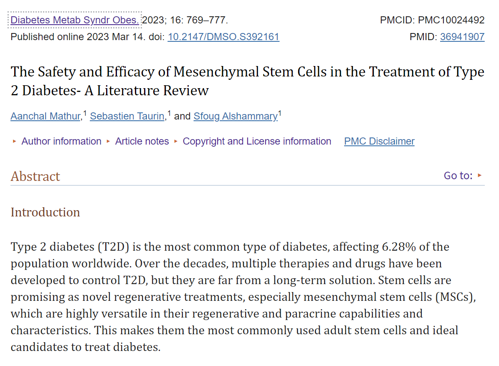Click the citation text 2023; 16: 769–777

185,20
